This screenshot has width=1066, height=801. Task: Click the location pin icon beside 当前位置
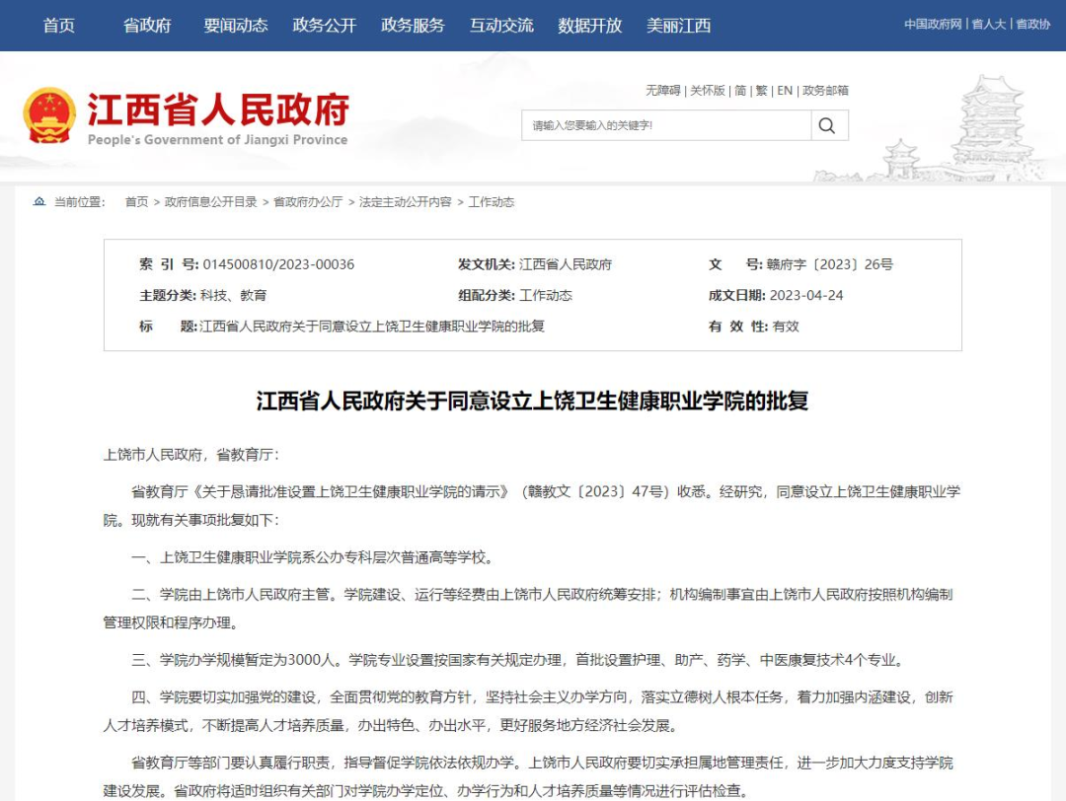point(38,201)
